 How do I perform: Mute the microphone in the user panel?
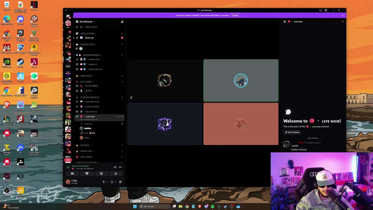[103, 182]
